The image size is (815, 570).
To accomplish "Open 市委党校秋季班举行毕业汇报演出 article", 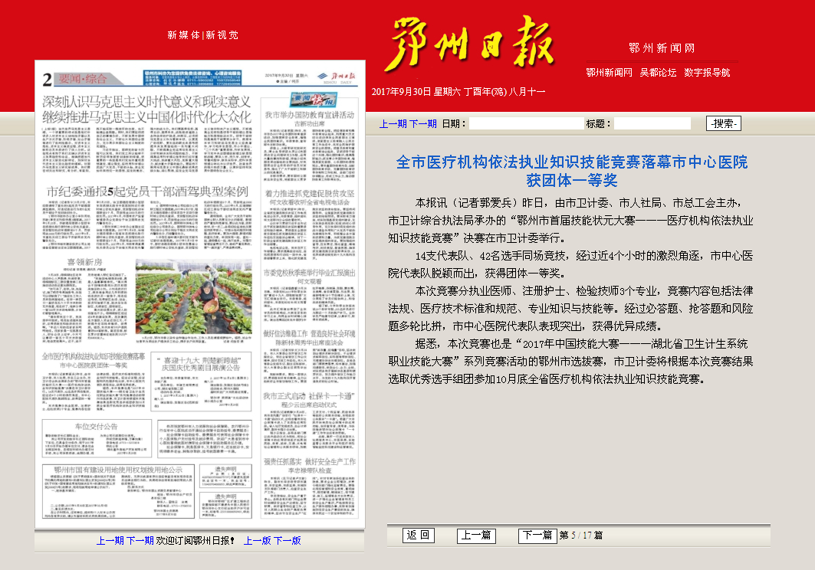I will (x=310, y=273).
